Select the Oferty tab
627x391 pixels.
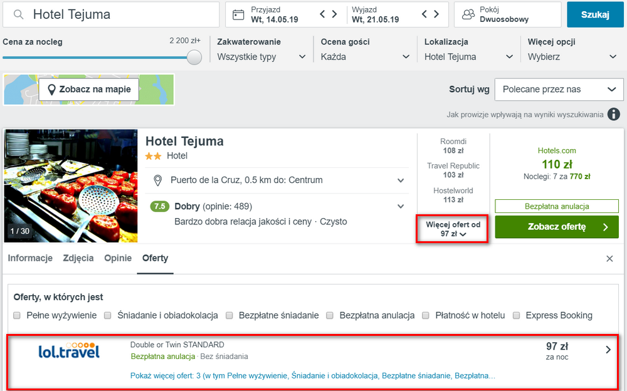coord(155,258)
